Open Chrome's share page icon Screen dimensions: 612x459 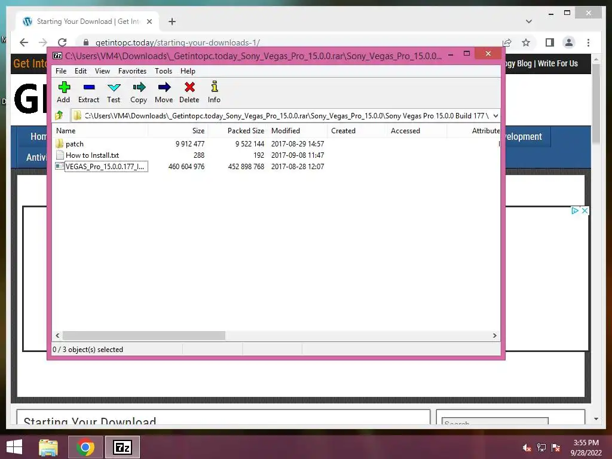pos(507,42)
